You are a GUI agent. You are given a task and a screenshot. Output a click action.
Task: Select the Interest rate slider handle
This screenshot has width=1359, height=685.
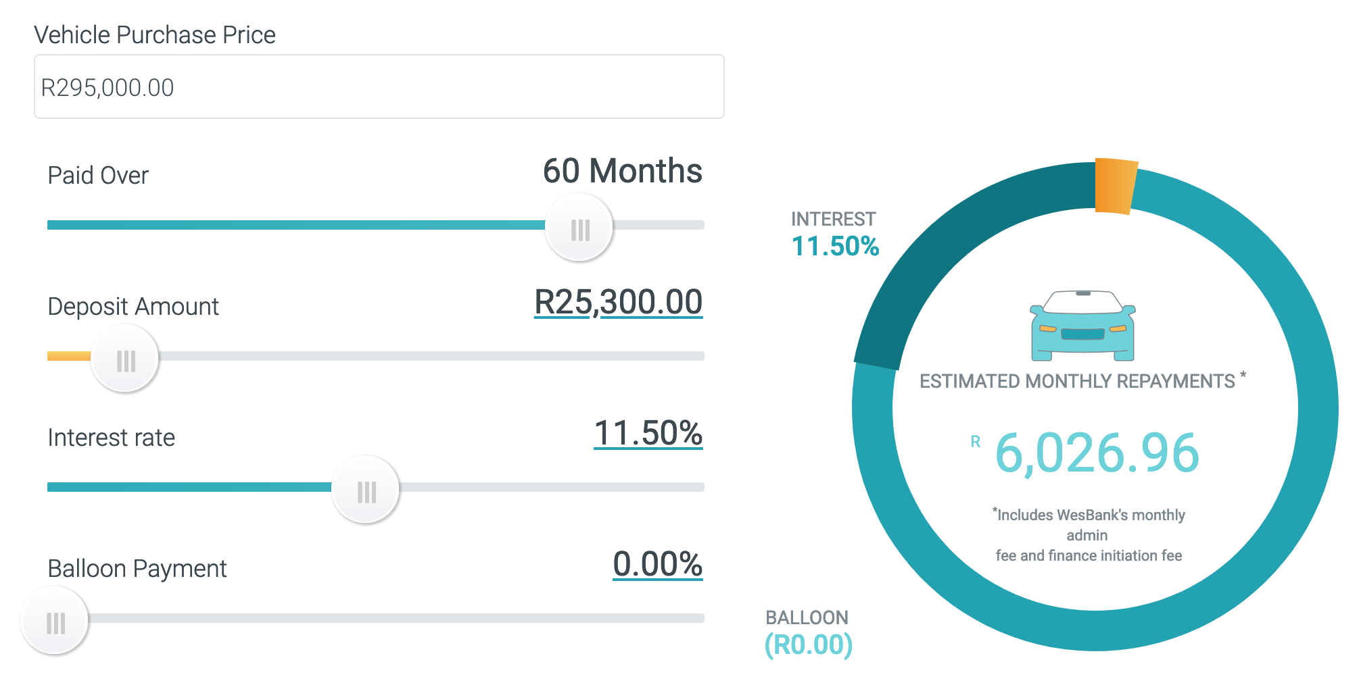(x=366, y=490)
